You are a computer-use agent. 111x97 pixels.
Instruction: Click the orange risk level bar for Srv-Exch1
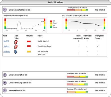(29, 52)
